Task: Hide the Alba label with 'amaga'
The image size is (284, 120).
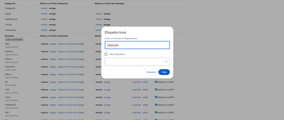Action: tap(53, 44)
